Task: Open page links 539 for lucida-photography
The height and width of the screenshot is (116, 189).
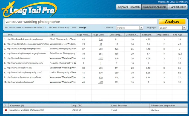Action: pyautogui.click(x=101, y=73)
